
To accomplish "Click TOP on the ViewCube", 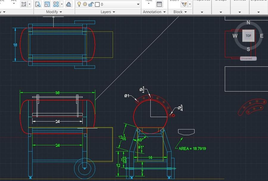I will [x=248, y=35].
